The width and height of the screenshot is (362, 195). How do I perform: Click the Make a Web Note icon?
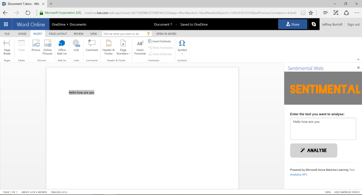click(x=336, y=13)
